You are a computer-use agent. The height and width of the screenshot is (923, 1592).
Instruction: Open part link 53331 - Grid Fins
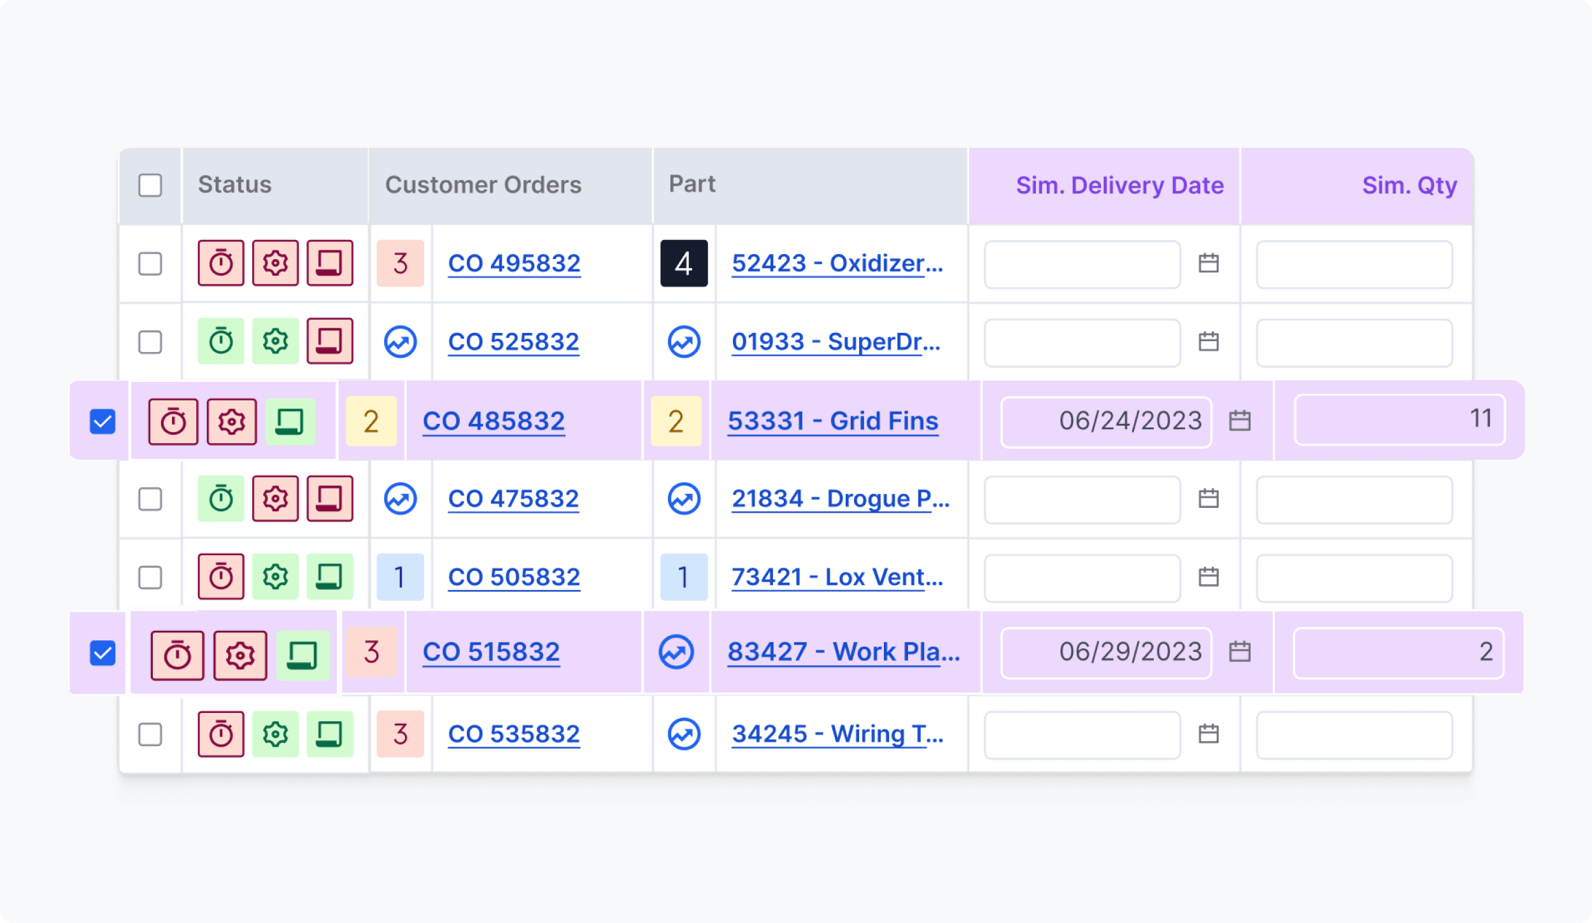[832, 421]
